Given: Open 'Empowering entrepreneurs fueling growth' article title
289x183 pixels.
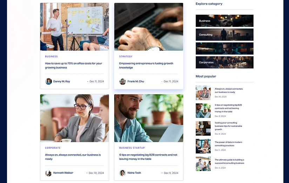Looking at the screenshot, I should pos(146,66).
